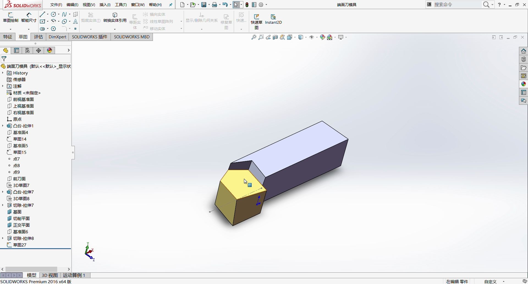
Task: Expand the 切除-拉伸8 feature node
Action: click(x=3, y=238)
